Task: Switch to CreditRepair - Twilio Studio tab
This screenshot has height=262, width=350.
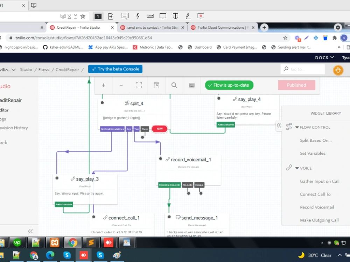Action: coord(78,27)
